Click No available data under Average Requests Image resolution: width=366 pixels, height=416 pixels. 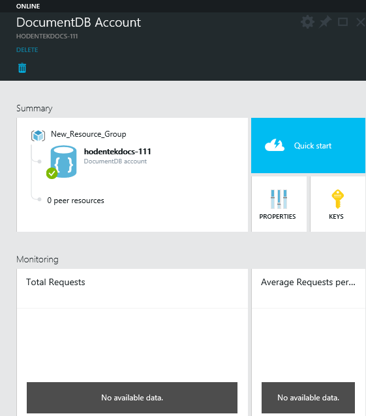tap(309, 397)
